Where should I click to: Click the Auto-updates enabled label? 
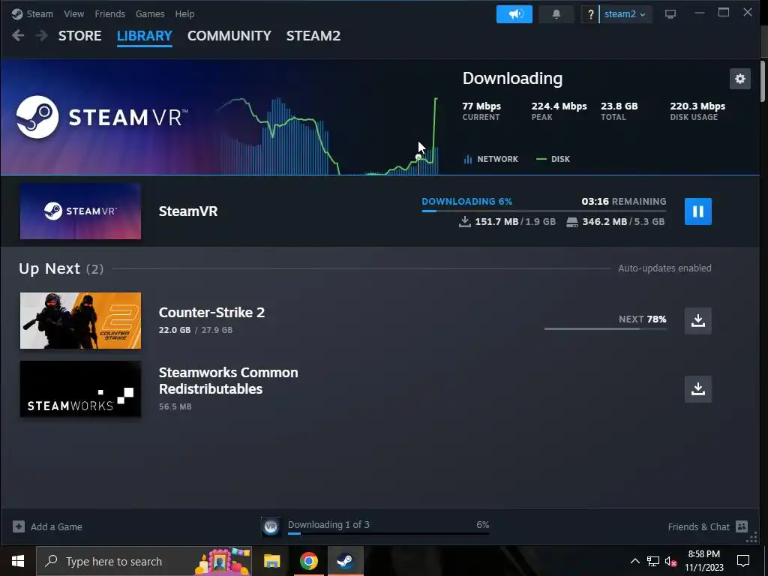pyautogui.click(x=664, y=268)
